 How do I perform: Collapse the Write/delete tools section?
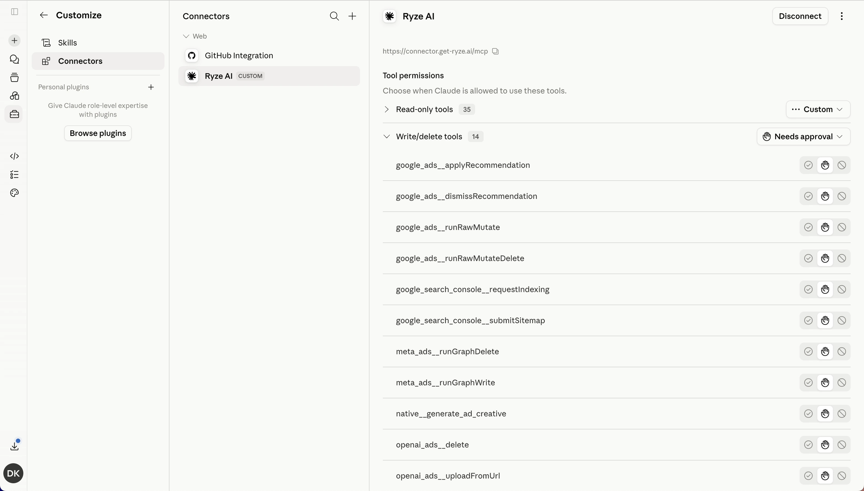click(387, 136)
